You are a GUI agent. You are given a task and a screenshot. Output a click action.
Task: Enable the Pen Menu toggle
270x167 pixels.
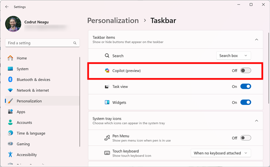pyautogui.click(x=246, y=138)
